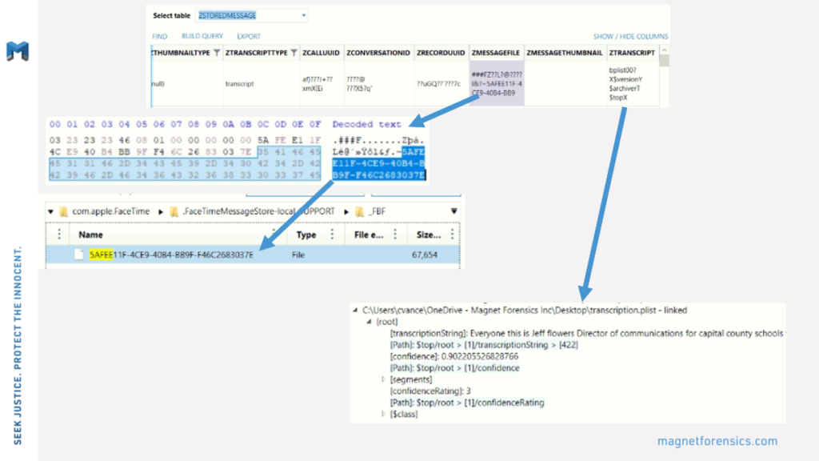Expand arrow before .FaceTimeMessageStore-local

[x=161, y=211]
